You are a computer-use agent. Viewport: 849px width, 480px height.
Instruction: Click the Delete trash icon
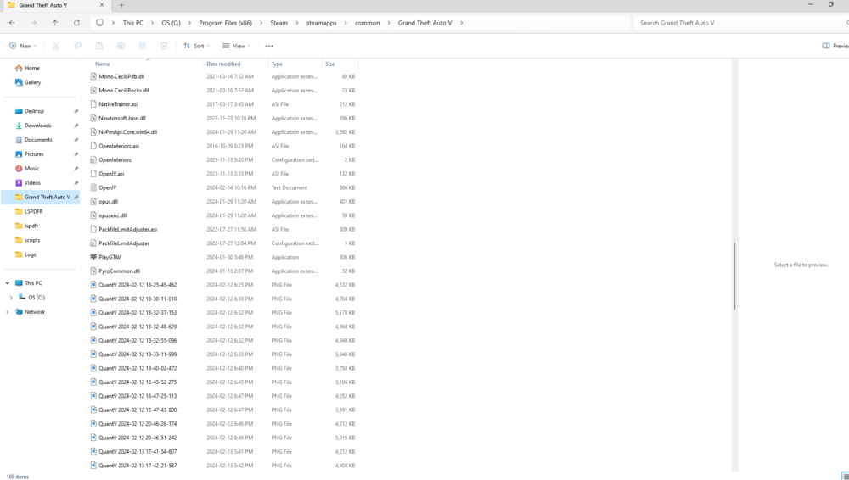(164, 46)
